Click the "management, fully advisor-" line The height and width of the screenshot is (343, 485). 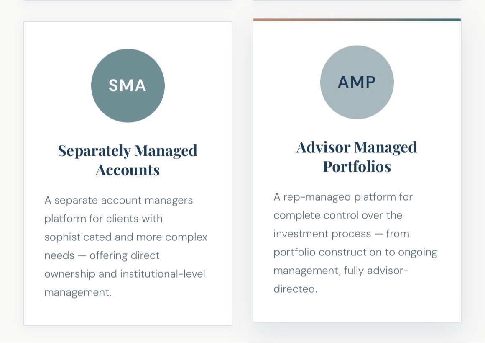341,271
